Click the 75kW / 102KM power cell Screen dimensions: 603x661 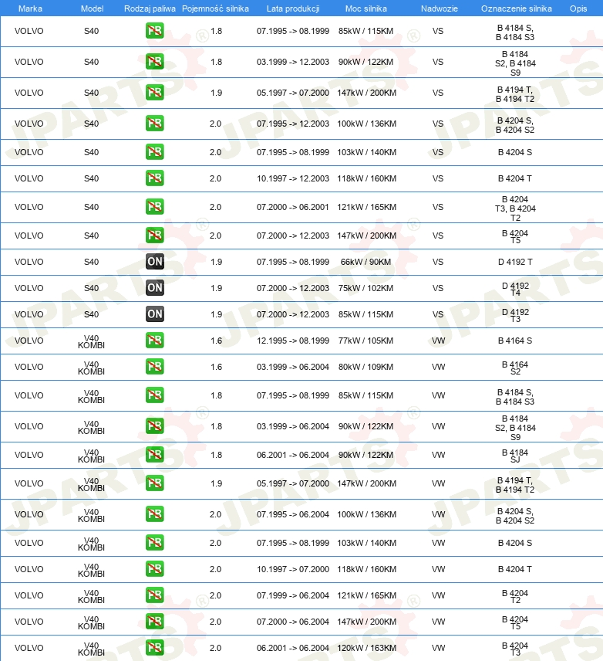click(366, 288)
